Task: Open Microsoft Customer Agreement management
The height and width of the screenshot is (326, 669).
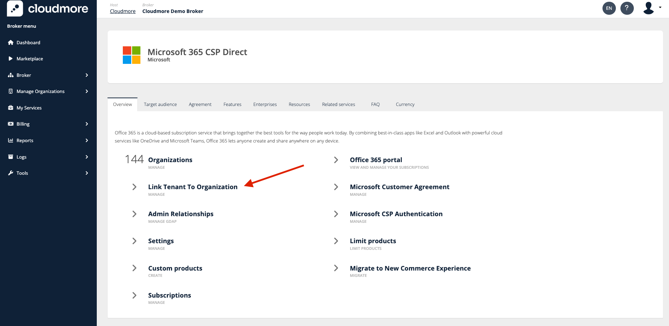Action: point(399,187)
